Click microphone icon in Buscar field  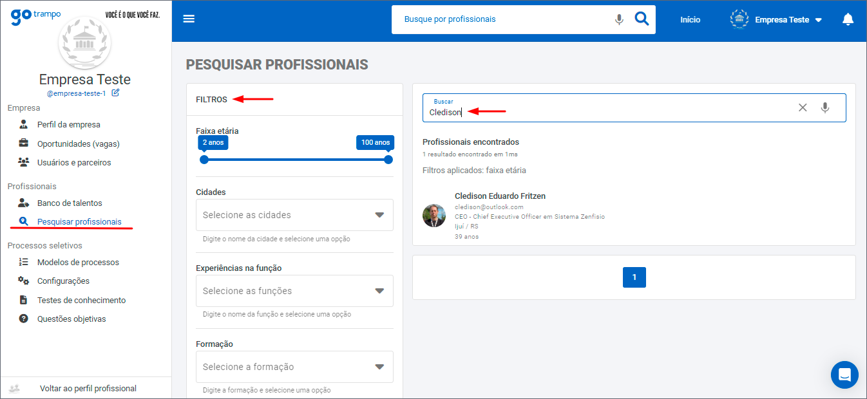point(825,107)
